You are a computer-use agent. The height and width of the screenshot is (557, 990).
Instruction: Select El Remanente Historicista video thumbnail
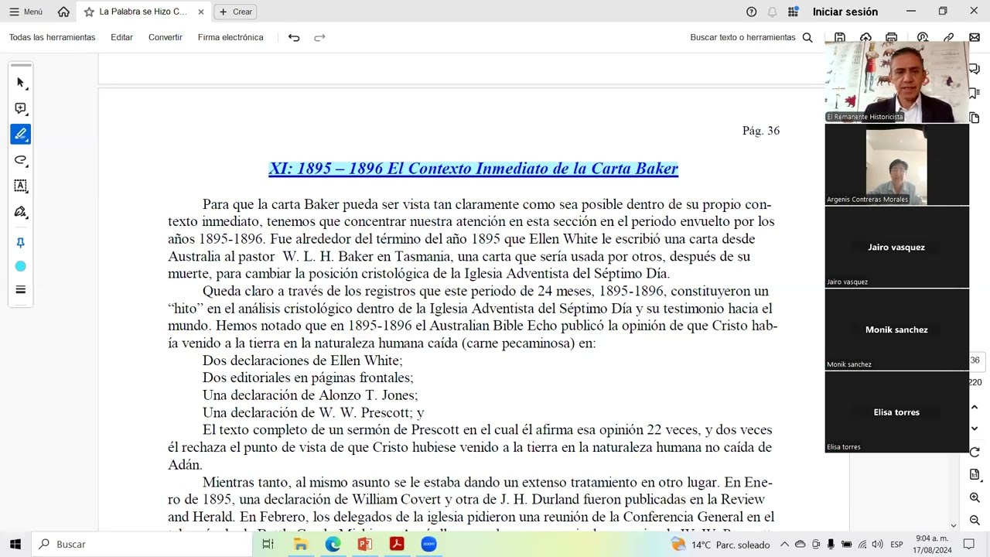click(897, 81)
